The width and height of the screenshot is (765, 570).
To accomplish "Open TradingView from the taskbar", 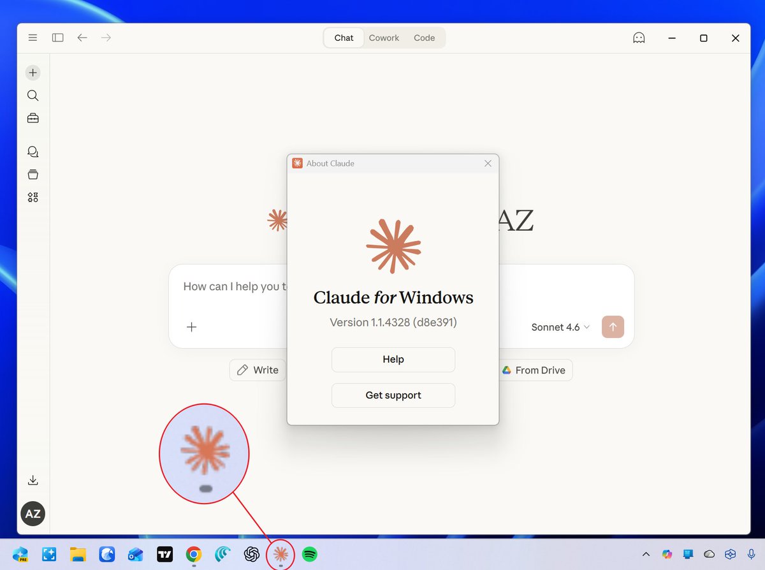I will [x=165, y=554].
